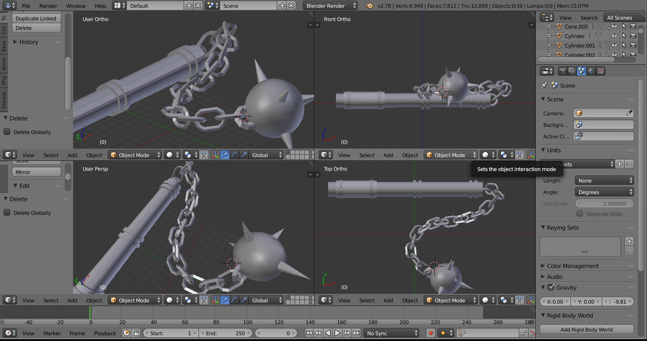Click the End frame field showing 250
Viewport: 647px width, 341px height.
225,333
